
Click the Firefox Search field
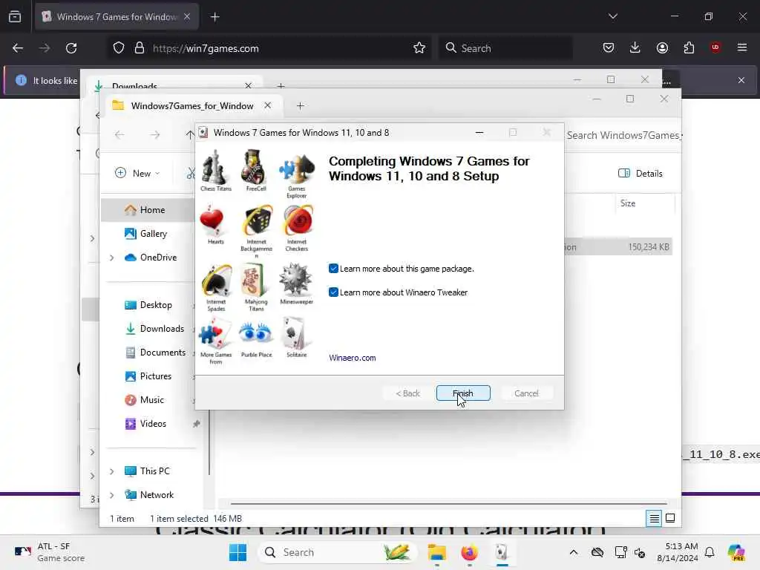coord(505,48)
